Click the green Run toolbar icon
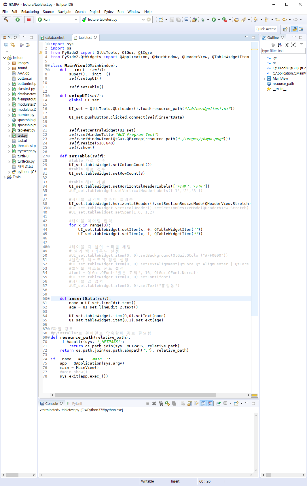The width and height of the screenshot is (307, 486). point(214,20)
